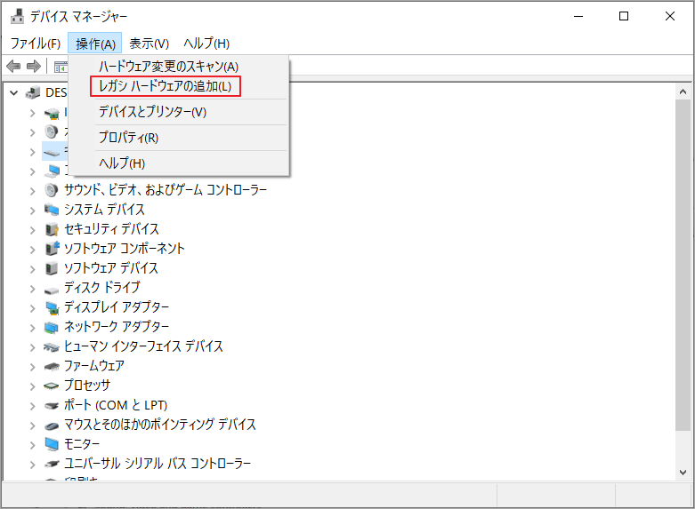
Task: Select ユニバーサル シリアル バス コントローラー item
Action: 158,464
